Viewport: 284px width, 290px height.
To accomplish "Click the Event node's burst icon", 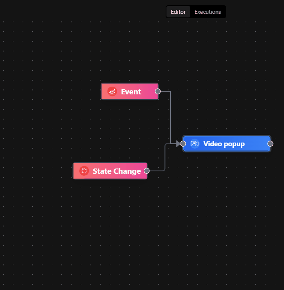I will click(x=112, y=92).
